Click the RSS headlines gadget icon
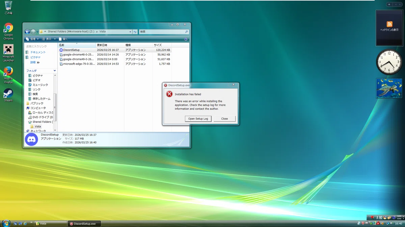 click(389, 24)
